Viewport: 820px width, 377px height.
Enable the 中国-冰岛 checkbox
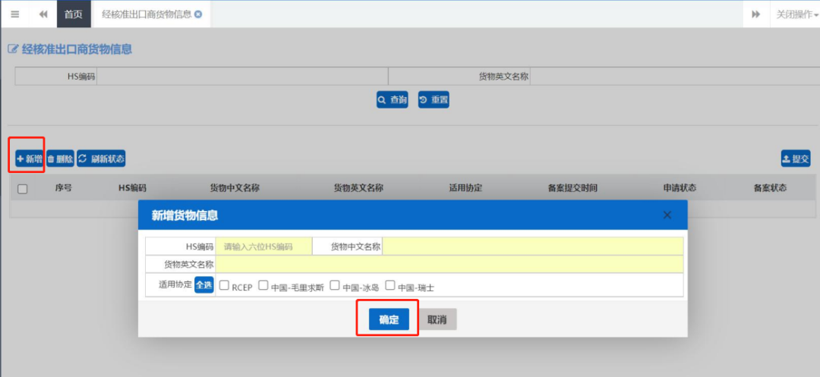tap(335, 286)
